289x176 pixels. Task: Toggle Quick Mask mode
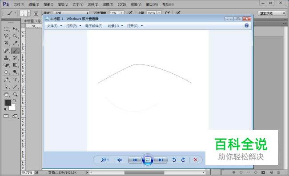[6, 116]
